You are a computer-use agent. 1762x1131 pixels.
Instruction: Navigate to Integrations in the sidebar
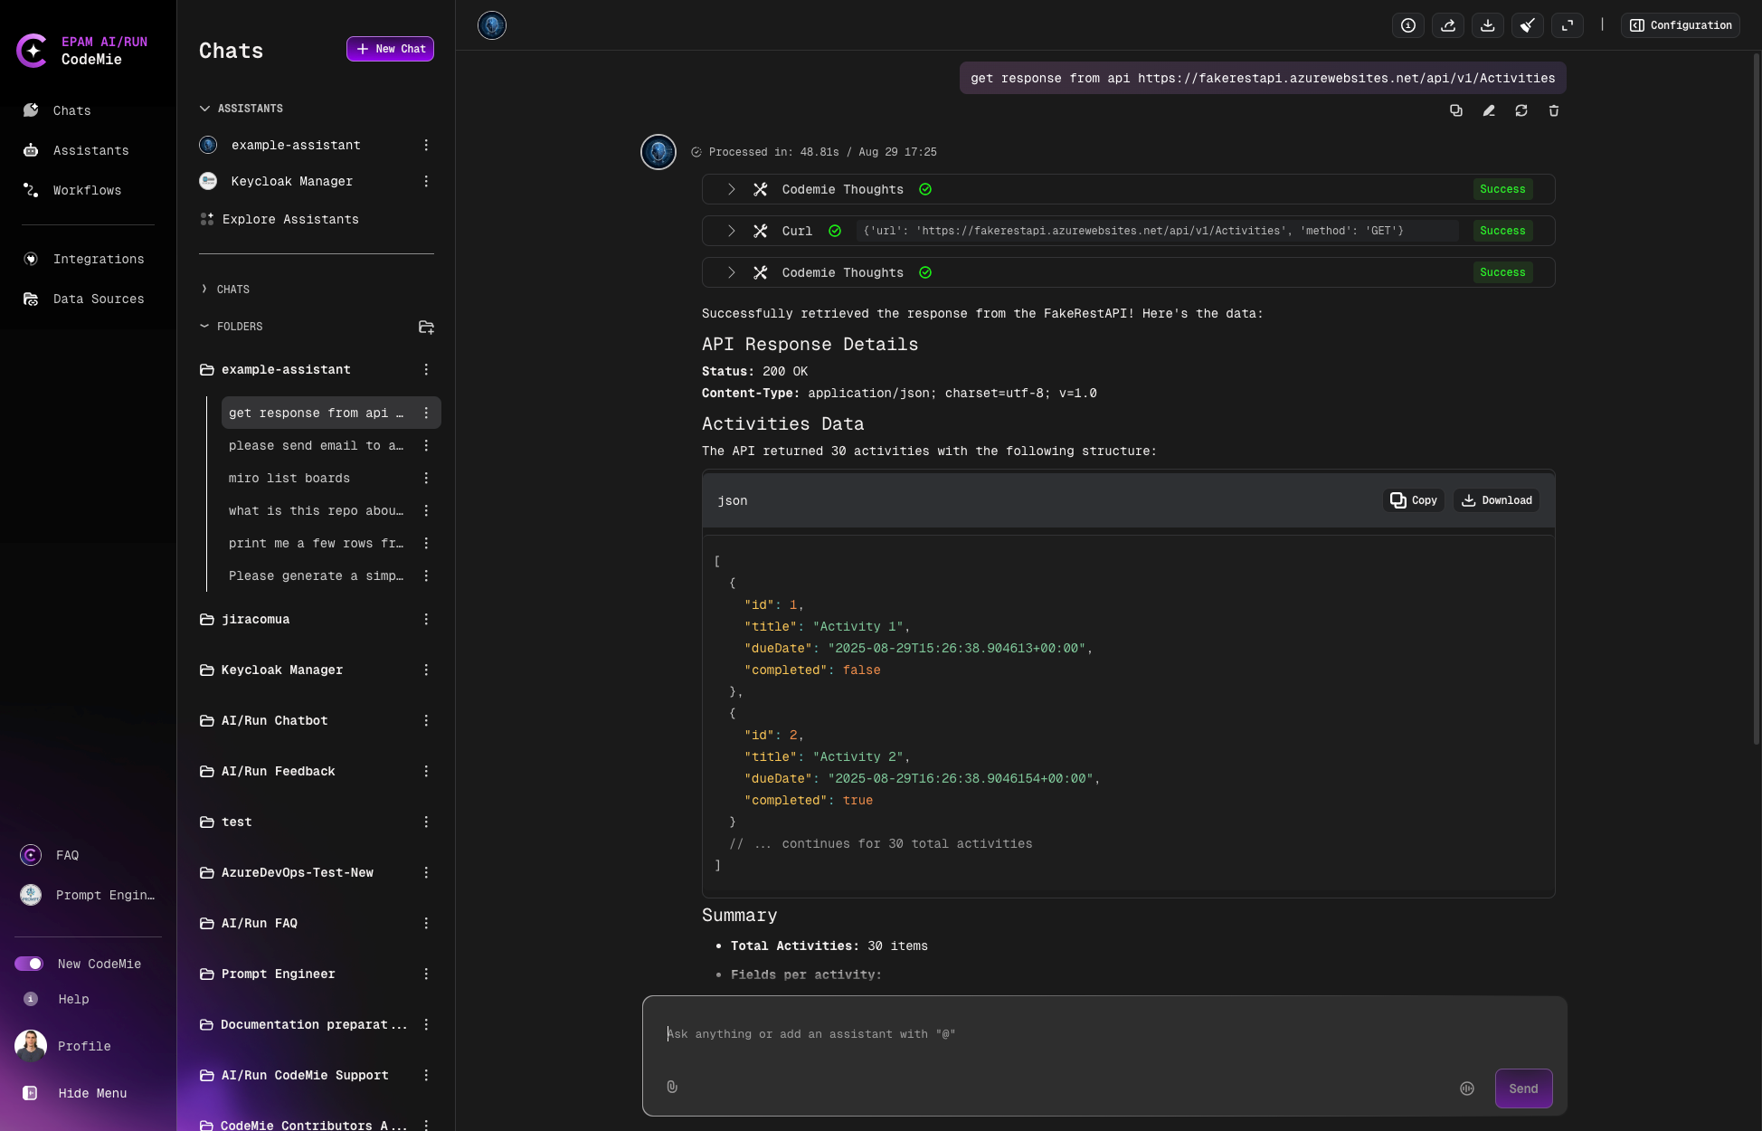pyautogui.click(x=99, y=259)
